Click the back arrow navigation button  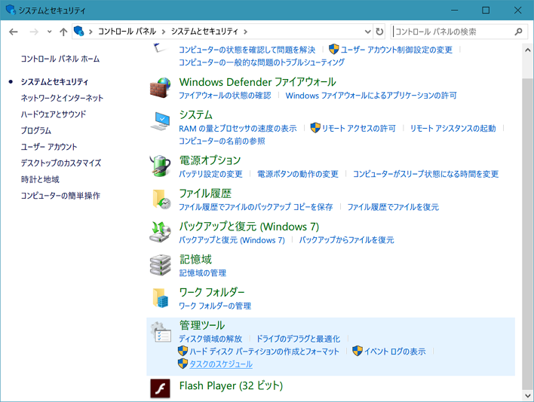pos(14,32)
